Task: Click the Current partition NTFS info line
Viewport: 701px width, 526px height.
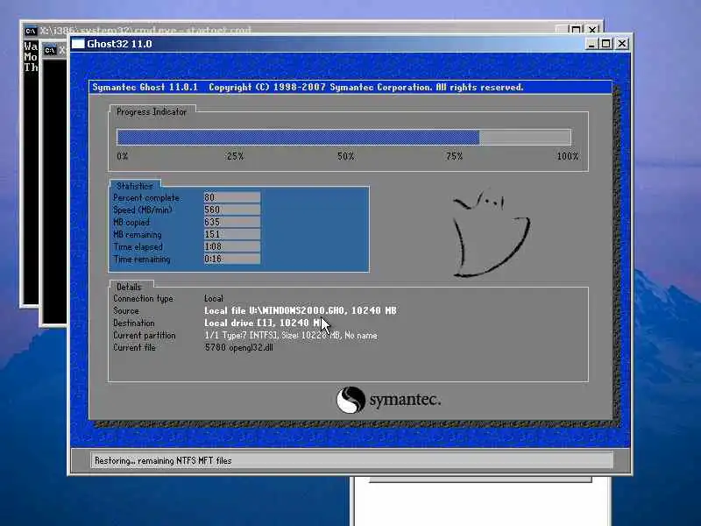Action: [x=291, y=335]
